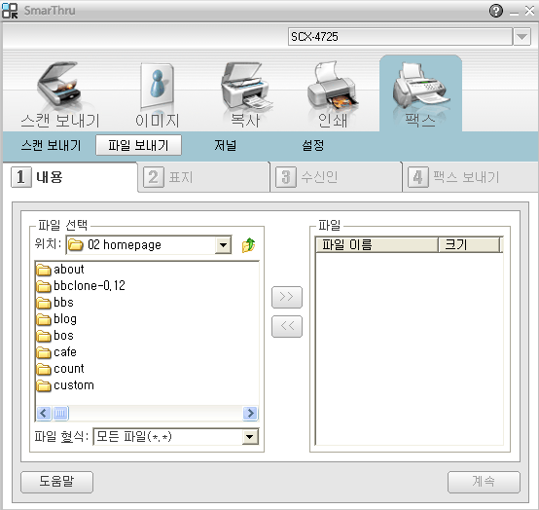This screenshot has width=539, height=510.
Task: Open the 02 homepage location dropdown
Action: coord(223,245)
